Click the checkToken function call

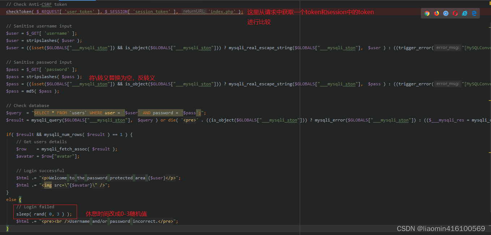tap(19, 12)
